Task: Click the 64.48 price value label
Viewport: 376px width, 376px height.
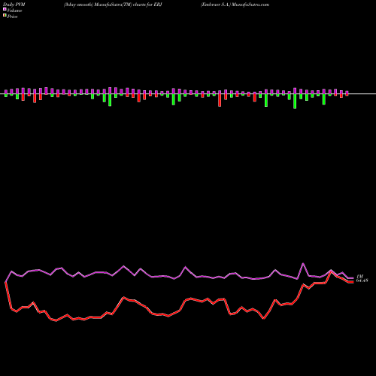Action: pyautogui.click(x=362, y=280)
